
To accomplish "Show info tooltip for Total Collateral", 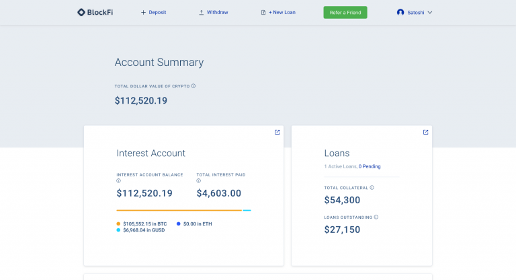I will pos(372,188).
